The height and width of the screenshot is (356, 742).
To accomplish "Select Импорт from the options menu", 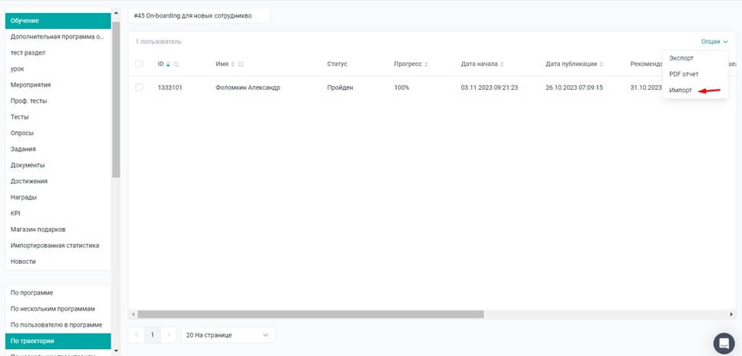I will 681,90.
